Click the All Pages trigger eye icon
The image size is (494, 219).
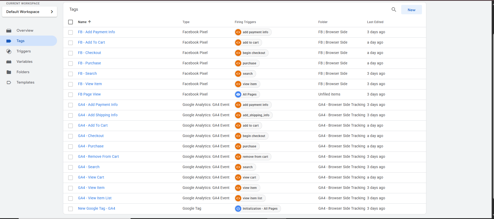tap(238, 94)
